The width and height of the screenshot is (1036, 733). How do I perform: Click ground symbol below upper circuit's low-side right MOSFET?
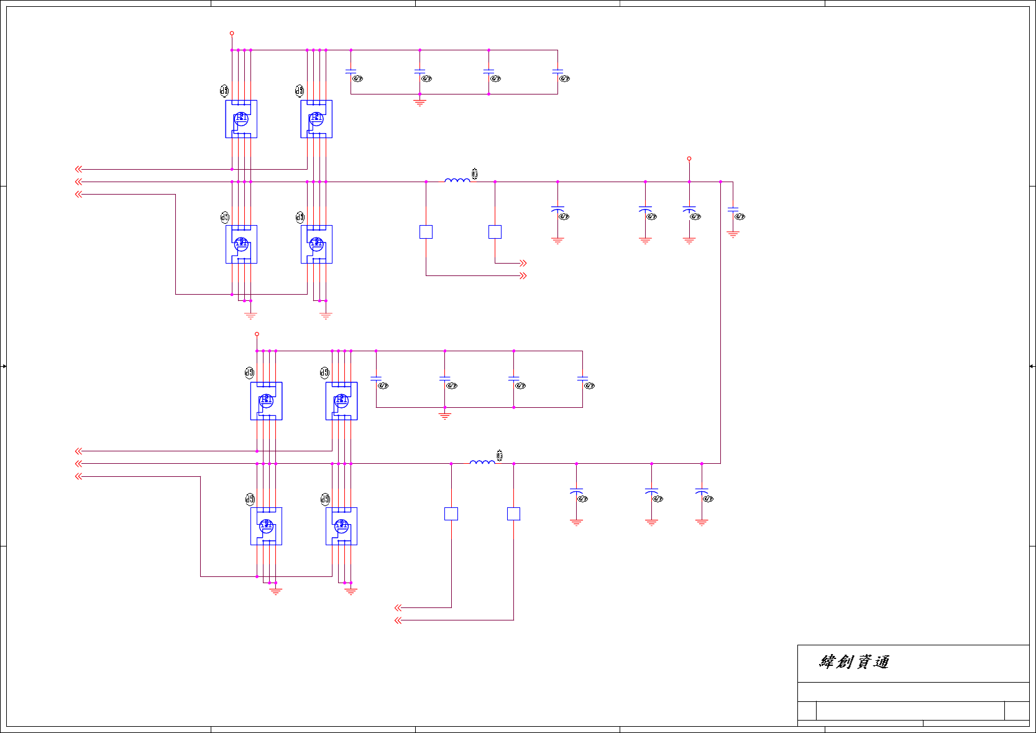326,315
